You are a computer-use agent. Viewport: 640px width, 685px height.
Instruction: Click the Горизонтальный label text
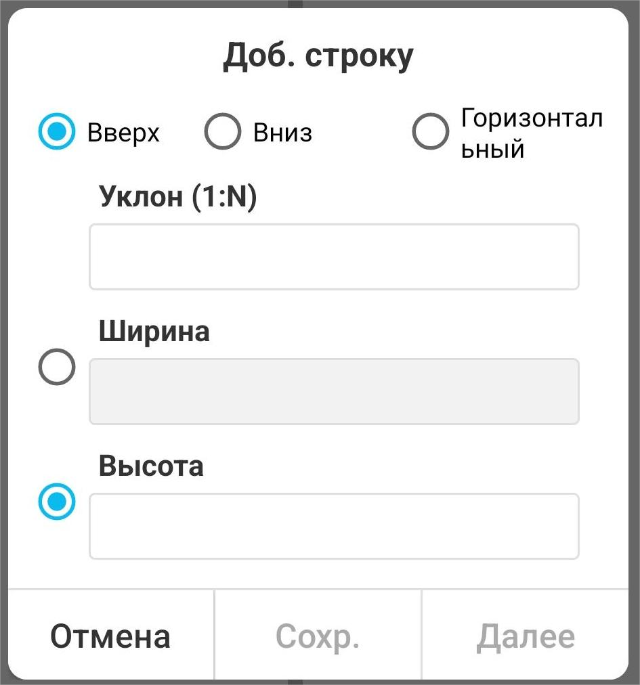click(x=531, y=133)
